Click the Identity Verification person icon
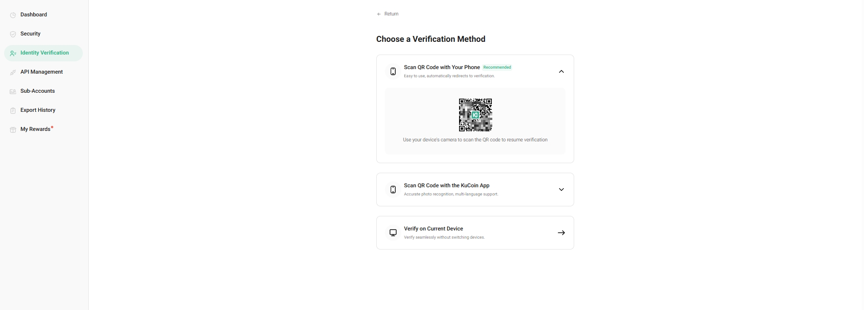This screenshot has width=864, height=310. coord(13,53)
